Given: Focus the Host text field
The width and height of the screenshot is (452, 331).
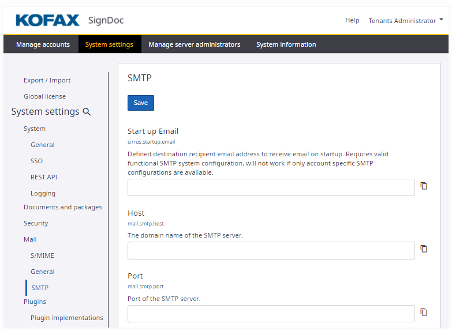Looking at the screenshot, I should click(x=271, y=250).
